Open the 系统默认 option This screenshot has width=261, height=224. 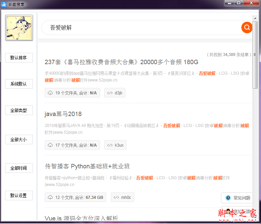(x=19, y=84)
